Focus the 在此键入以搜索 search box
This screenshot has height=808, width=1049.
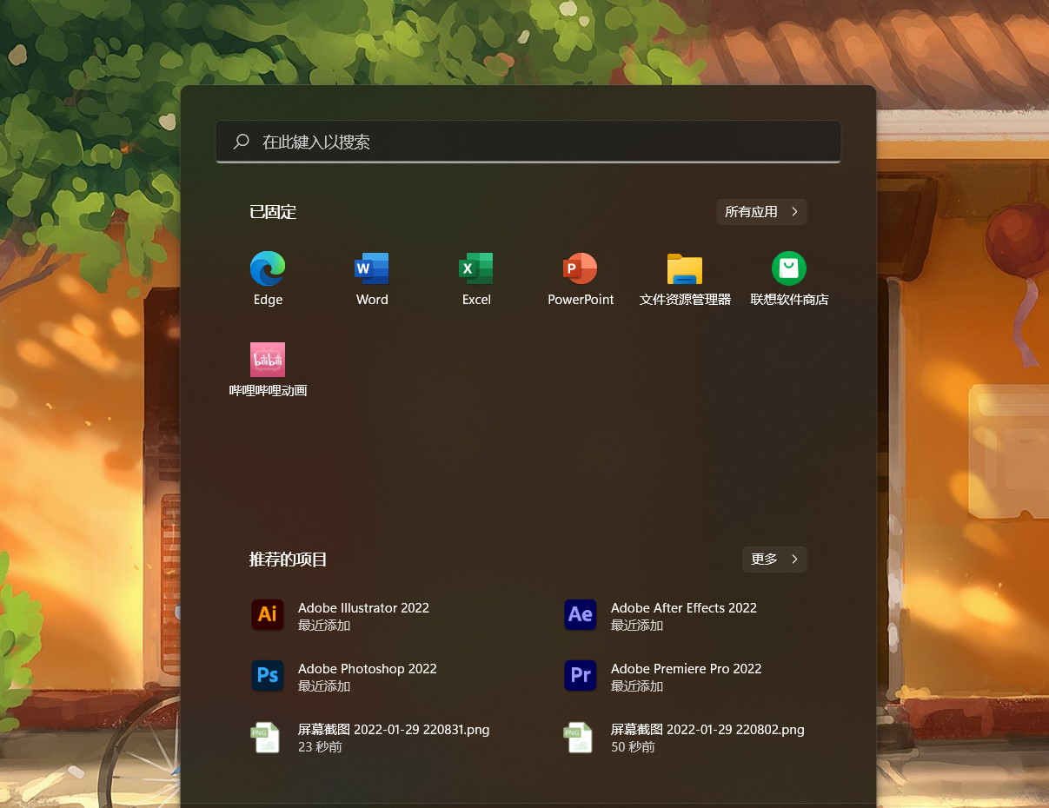pyautogui.click(x=528, y=142)
